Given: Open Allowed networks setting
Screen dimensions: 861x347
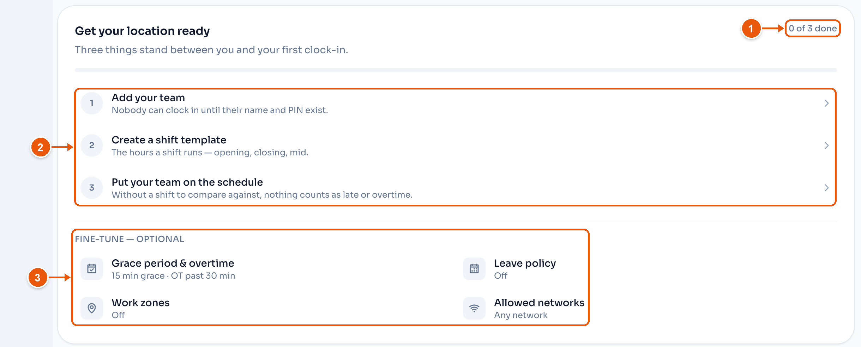Looking at the screenshot, I should (x=524, y=308).
